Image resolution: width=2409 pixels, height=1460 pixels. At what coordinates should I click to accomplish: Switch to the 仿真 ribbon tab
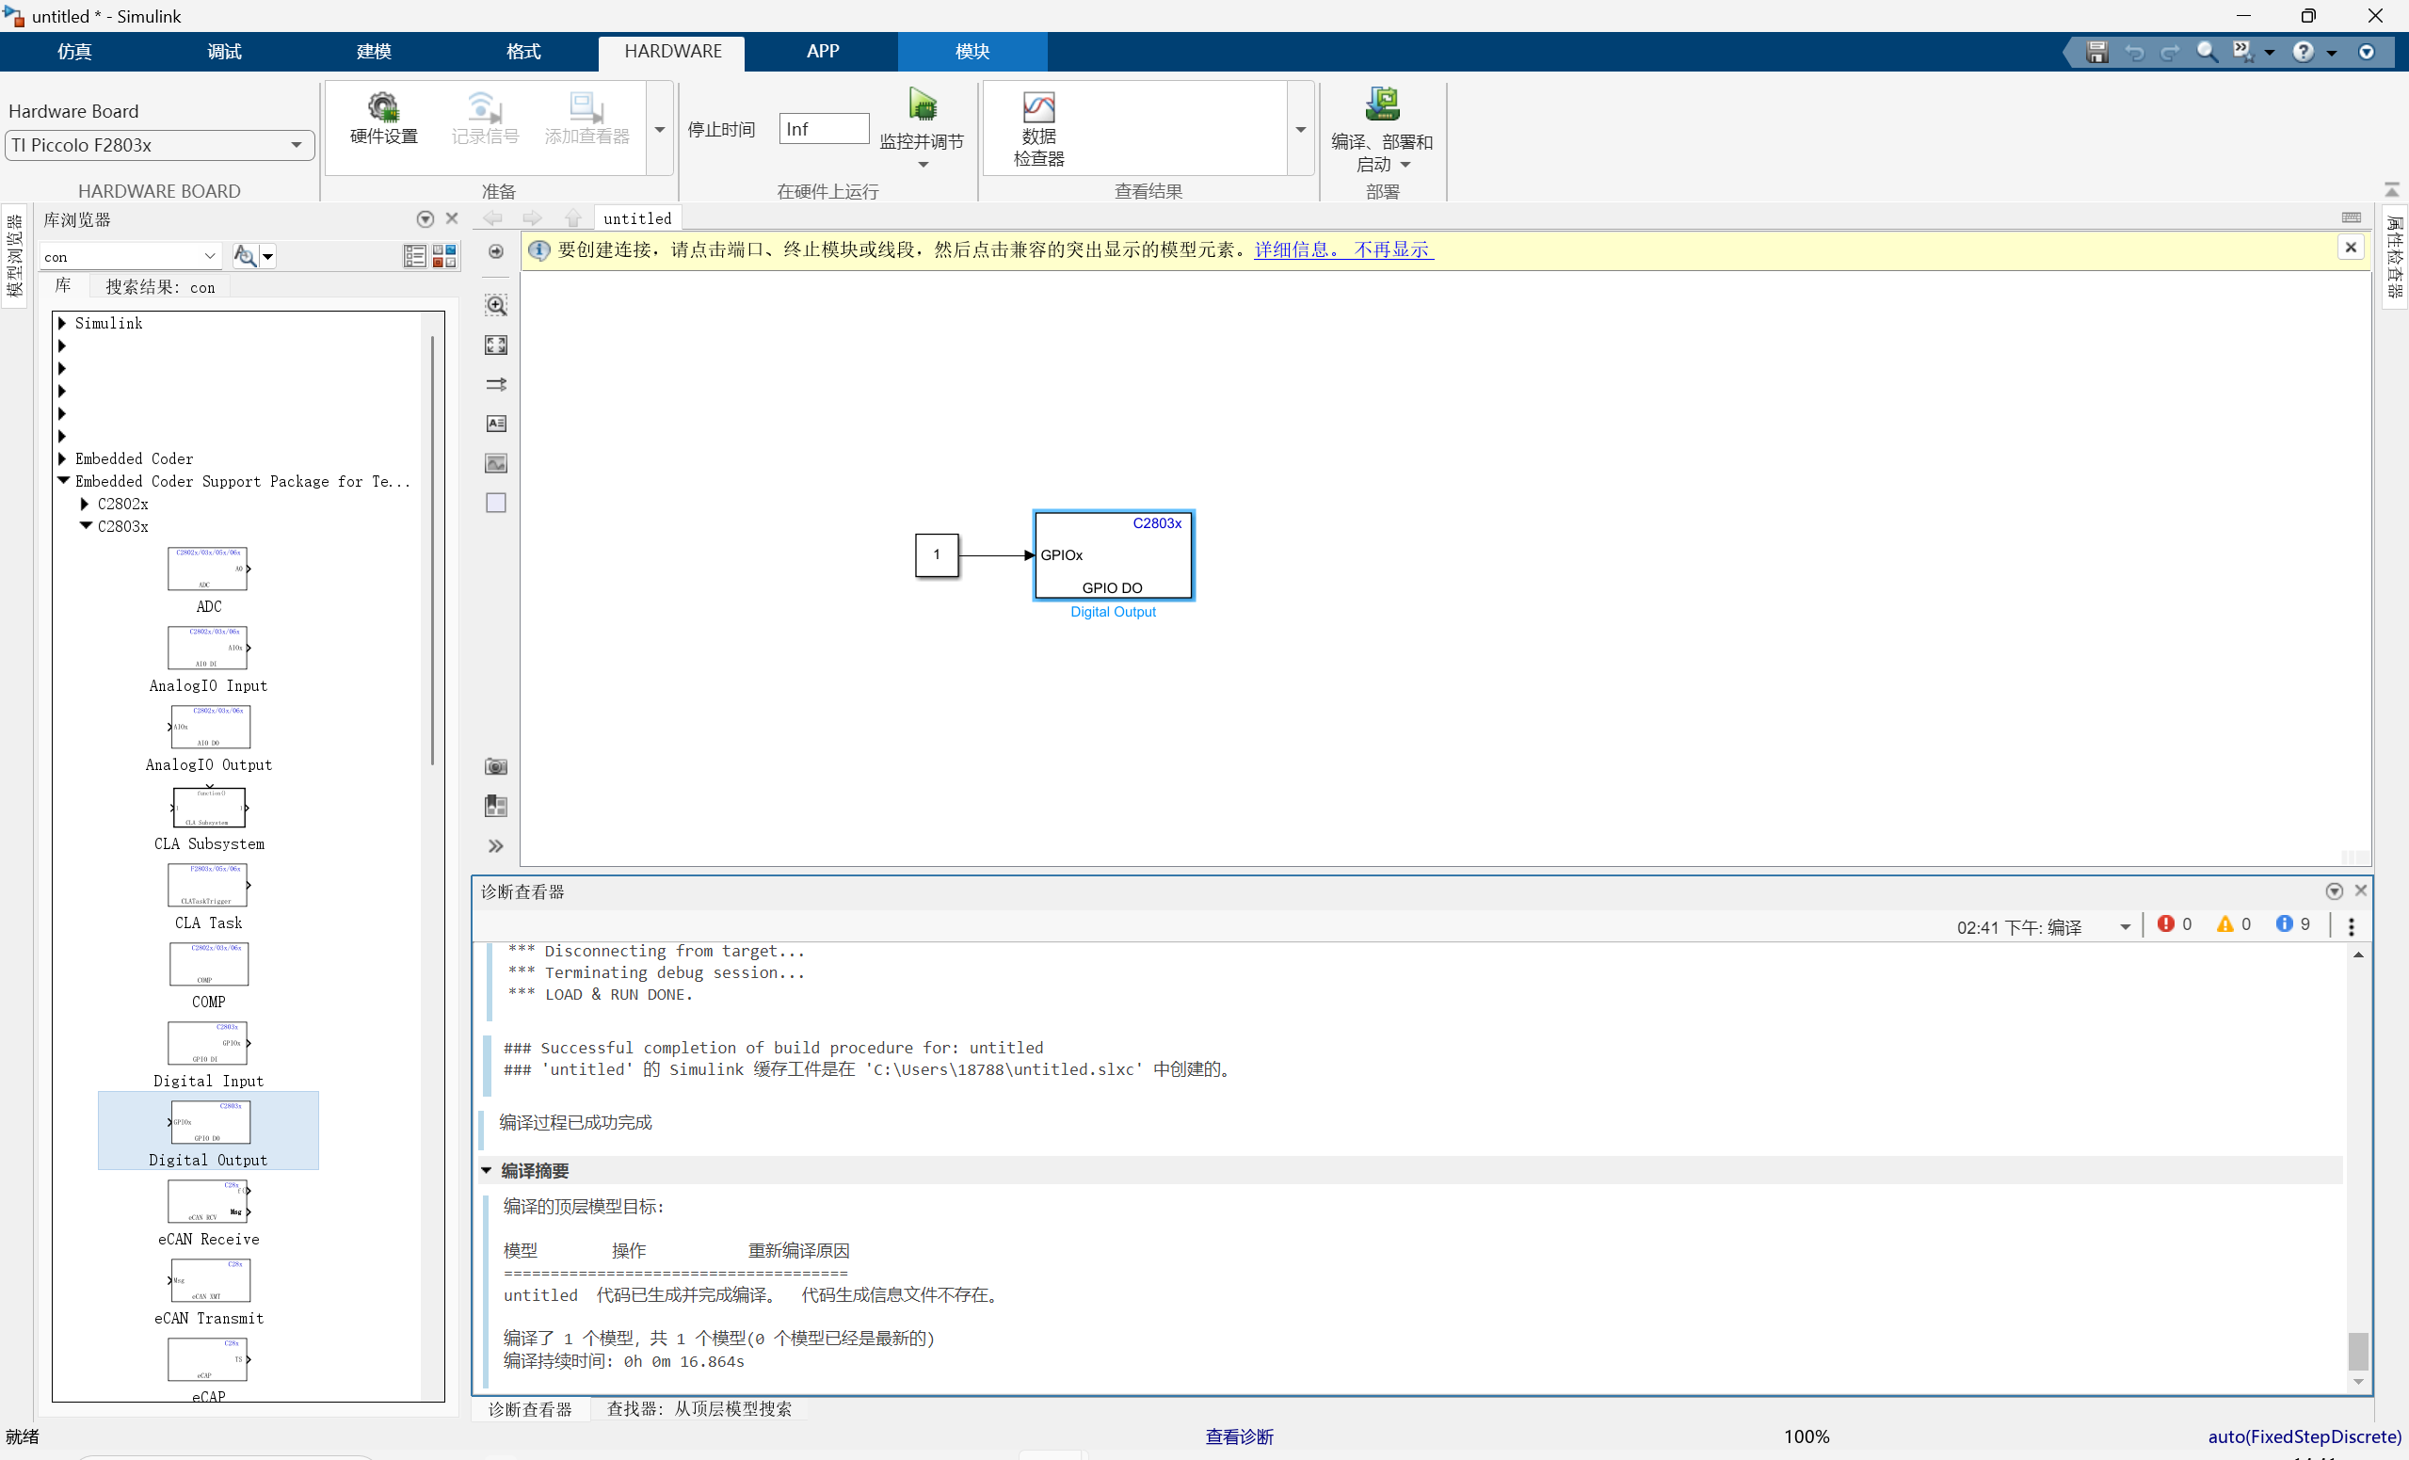point(74,52)
